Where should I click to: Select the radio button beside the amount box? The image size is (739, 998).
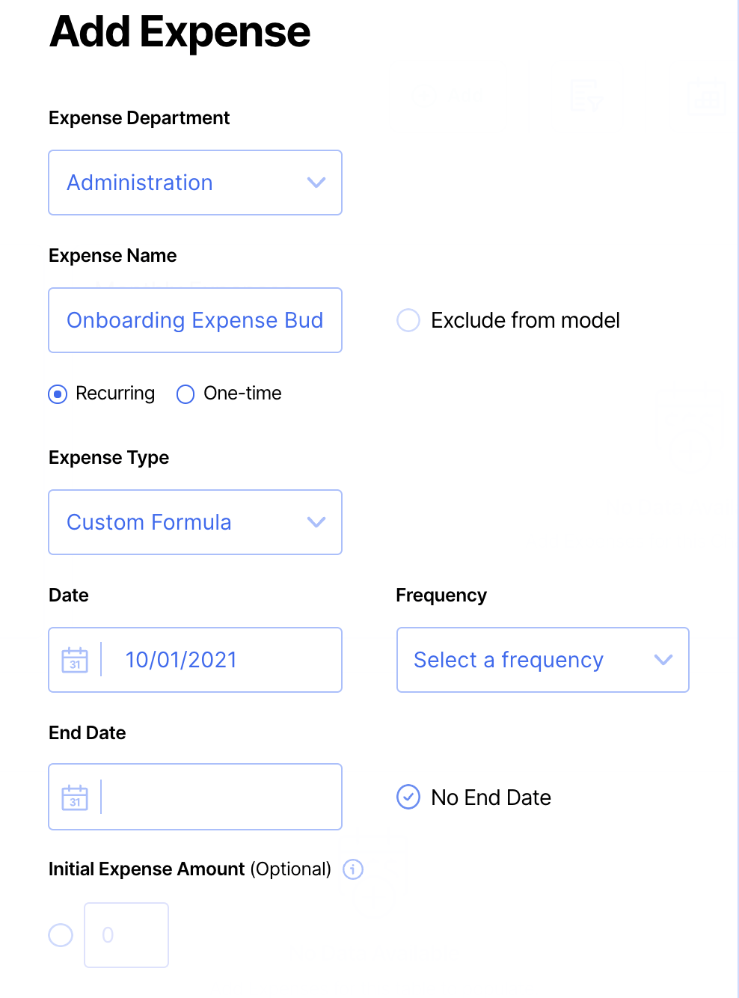[61, 935]
